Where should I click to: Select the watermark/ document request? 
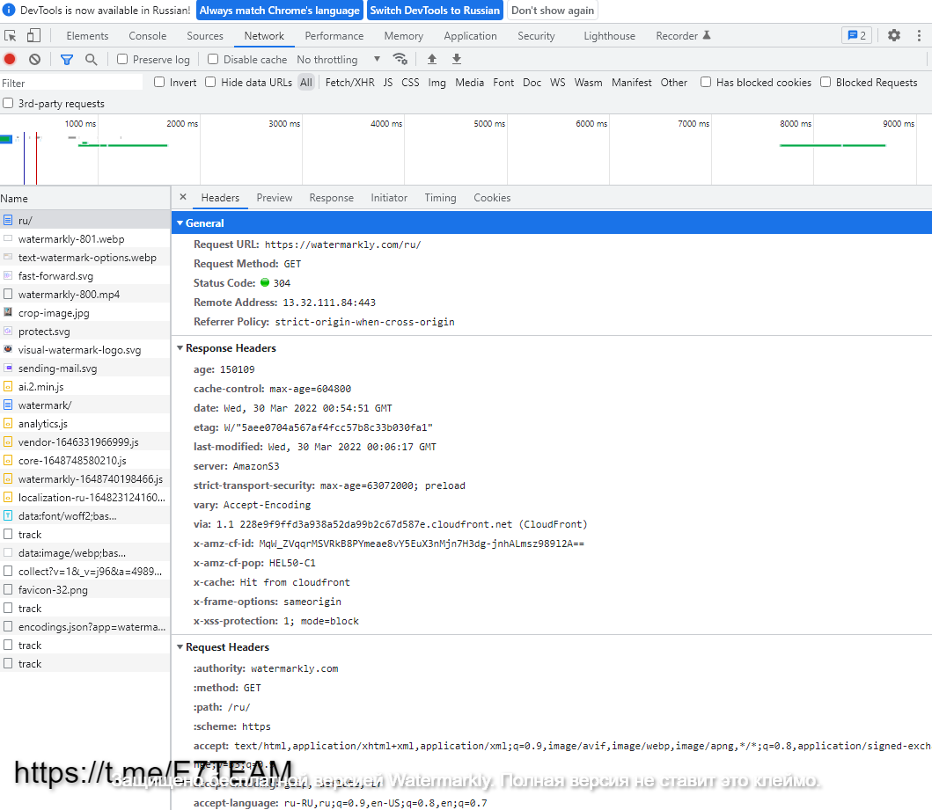pos(85,405)
